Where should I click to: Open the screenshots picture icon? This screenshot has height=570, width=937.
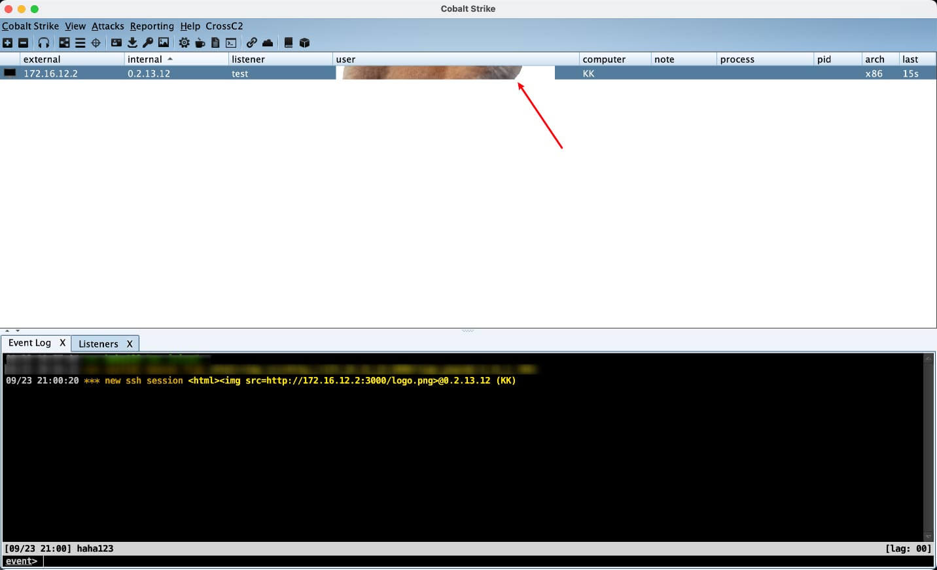point(164,43)
